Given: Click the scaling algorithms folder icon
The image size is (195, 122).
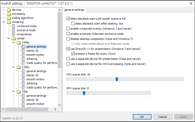Looking at the screenshot, I should tap(9, 18).
